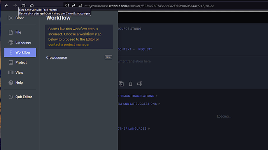
Task: Reload the page with the refresh icon
Action: (23, 6)
